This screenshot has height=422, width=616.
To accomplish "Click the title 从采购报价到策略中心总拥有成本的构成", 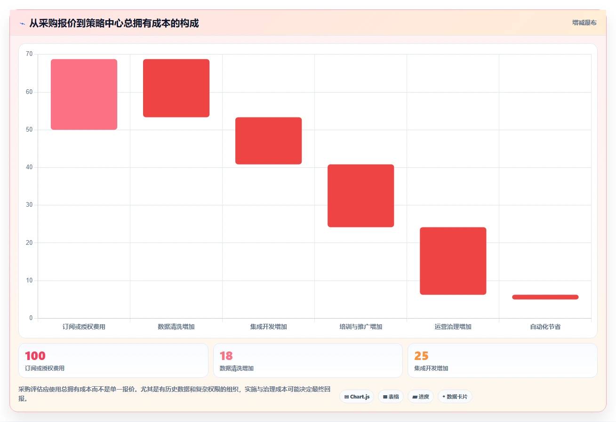I will pos(114,23).
